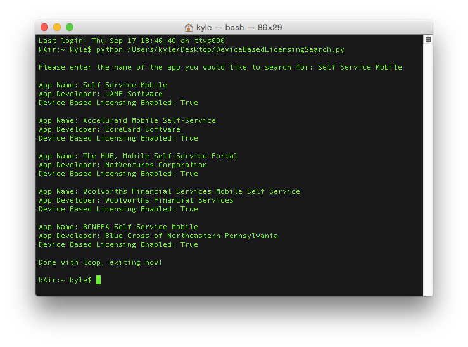This screenshot has width=468, height=347.
Task: Click 'App Name: The HUB, Mobile Self-Service Portal'
Action: click(x=138, y=156)
